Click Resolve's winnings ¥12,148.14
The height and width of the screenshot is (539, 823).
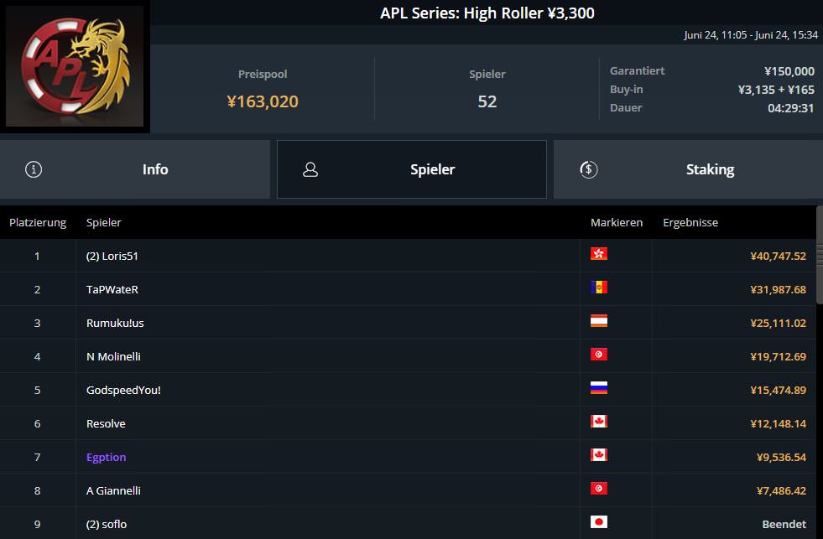click(x=778, y=423)
